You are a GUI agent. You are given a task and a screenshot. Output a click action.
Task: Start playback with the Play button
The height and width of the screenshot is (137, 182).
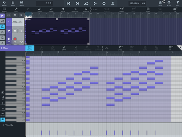95,3
